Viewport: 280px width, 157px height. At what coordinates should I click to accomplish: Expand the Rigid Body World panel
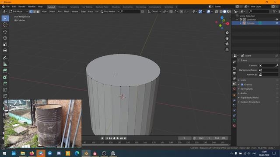(x=249, y=98)
